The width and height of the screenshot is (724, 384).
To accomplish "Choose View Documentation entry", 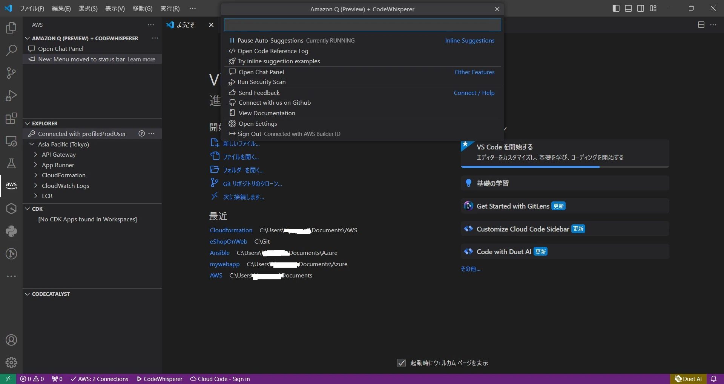I will click(x=362, y=113).
